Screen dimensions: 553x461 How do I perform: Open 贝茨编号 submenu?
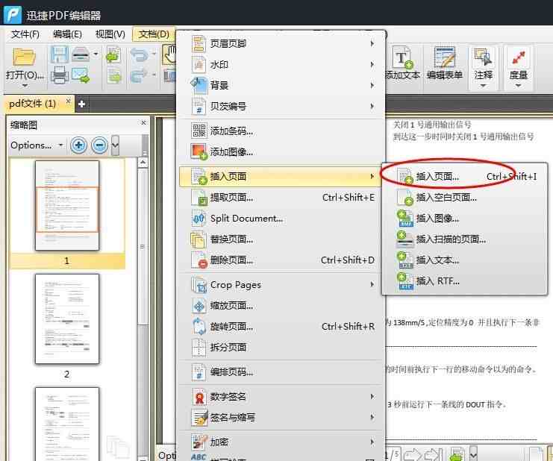point(281,106)
